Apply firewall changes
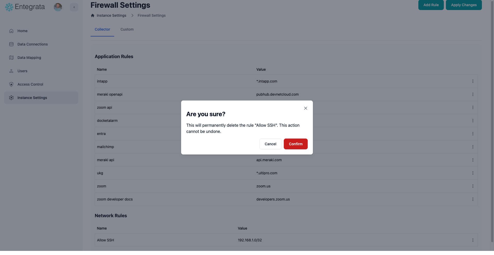The width and height of the screenshot is (494, 255). click(464, 5)
